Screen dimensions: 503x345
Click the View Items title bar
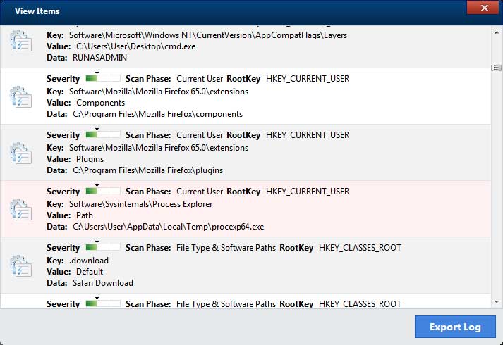pyautogui.click(x=212, y=11)
